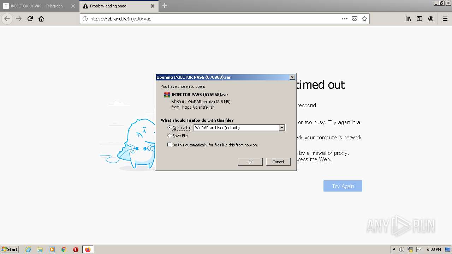Close the Opening INJECTOR PASS dialog
Image resolution: width=452 pixels, height=254 pixels.
[292, 77]
